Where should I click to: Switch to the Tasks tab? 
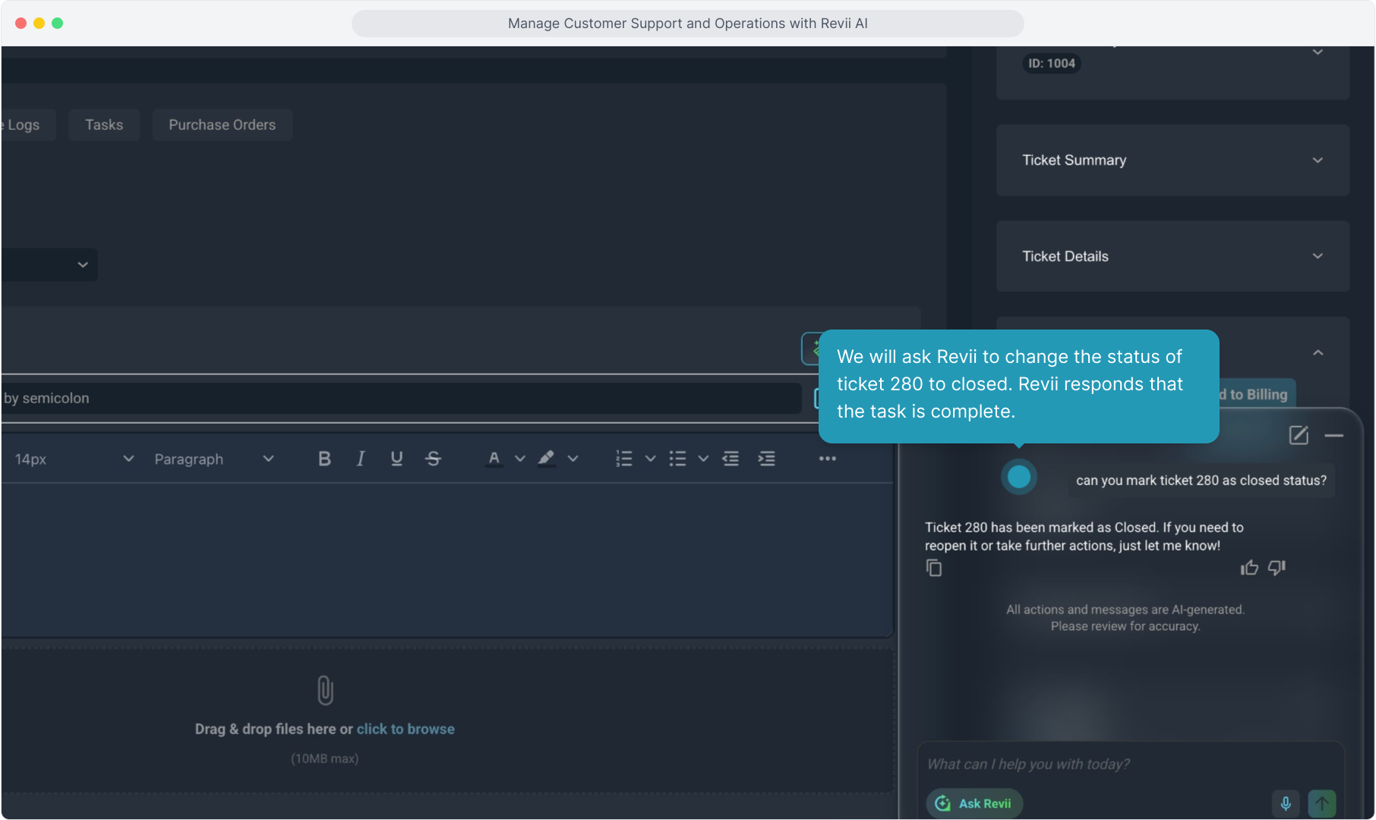(x=104, y=125)
